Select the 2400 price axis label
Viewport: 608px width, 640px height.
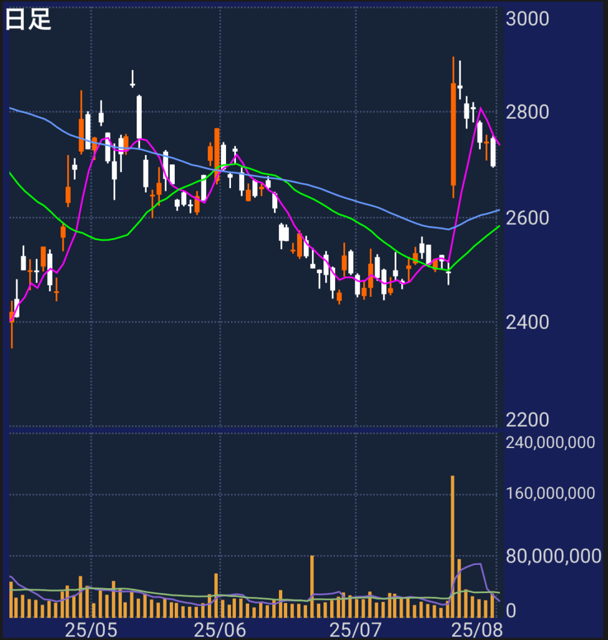[527, 322]
